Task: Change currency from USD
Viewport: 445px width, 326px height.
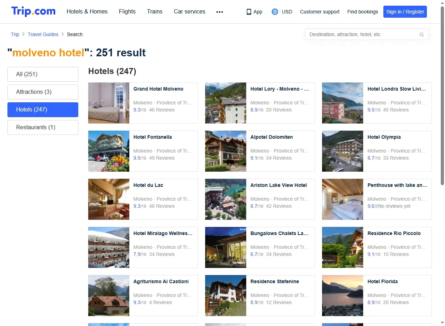Action: tap(287, 12)
